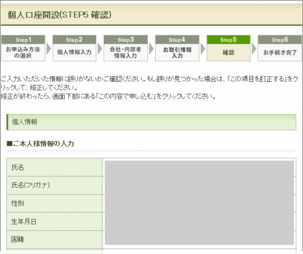Click arrow between Step5 and Step6
The height and width of the screenshot is (254, 303).
254,48
